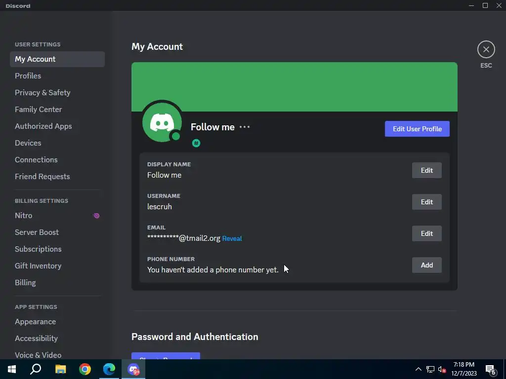Select My Account in the sidebar
Image resolution: width=506 pixels, height=379 pixels.
click(x=57, y=59)
